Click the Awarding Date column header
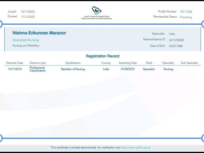Image resolution: width=204 pixels, height=153 pixels. tap(127, 63)
